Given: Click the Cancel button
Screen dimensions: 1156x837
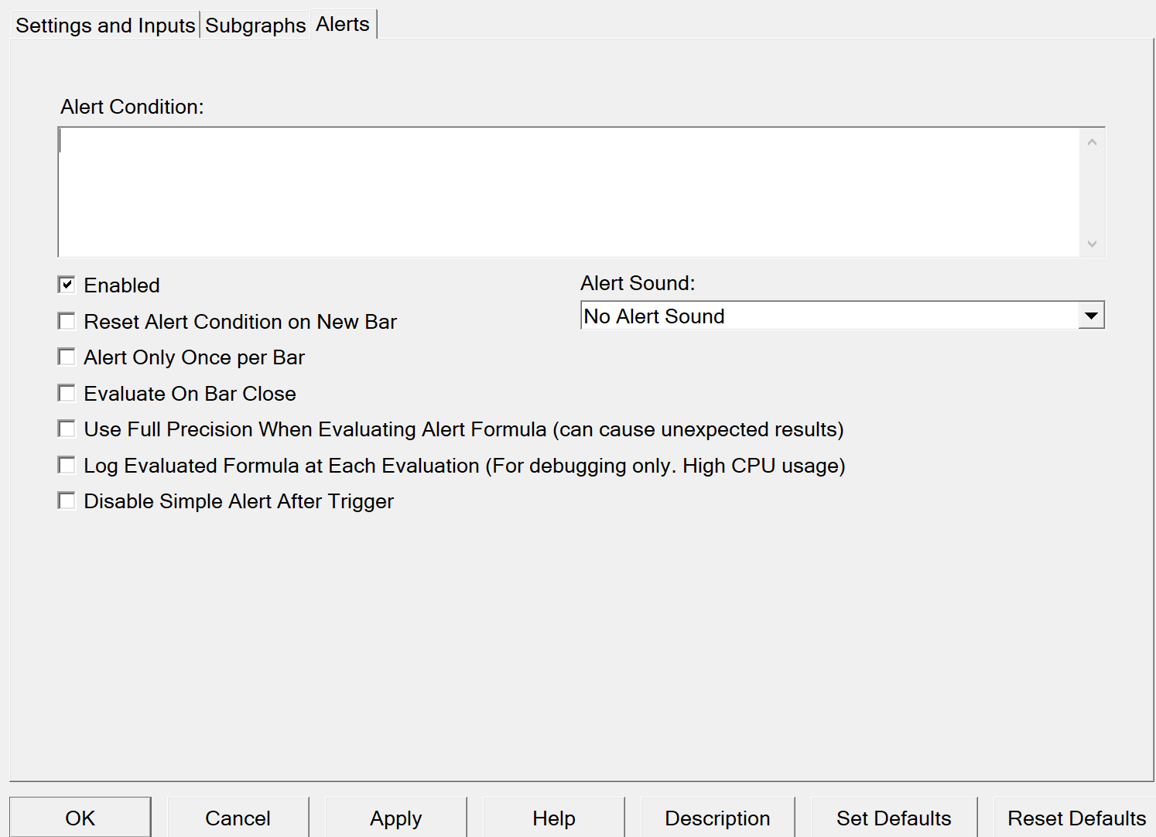Looking at the screenshot, I should (x=238, y=818).
